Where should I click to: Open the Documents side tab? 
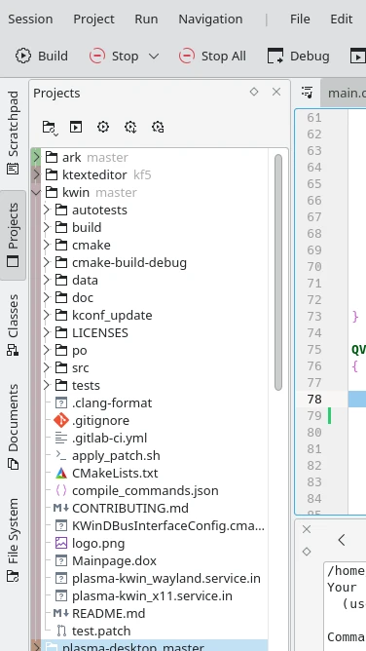pyautogui.click(x=13, y=427)
